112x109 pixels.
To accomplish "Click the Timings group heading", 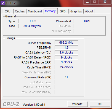I will [x=10, y=38].
